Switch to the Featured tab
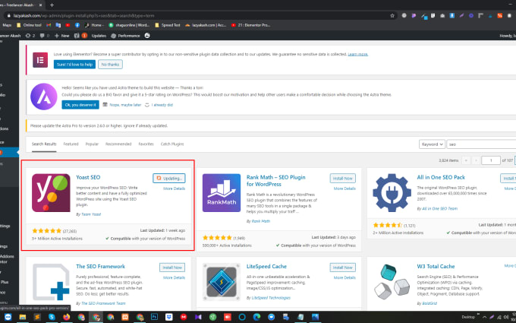 pos(71,144)
